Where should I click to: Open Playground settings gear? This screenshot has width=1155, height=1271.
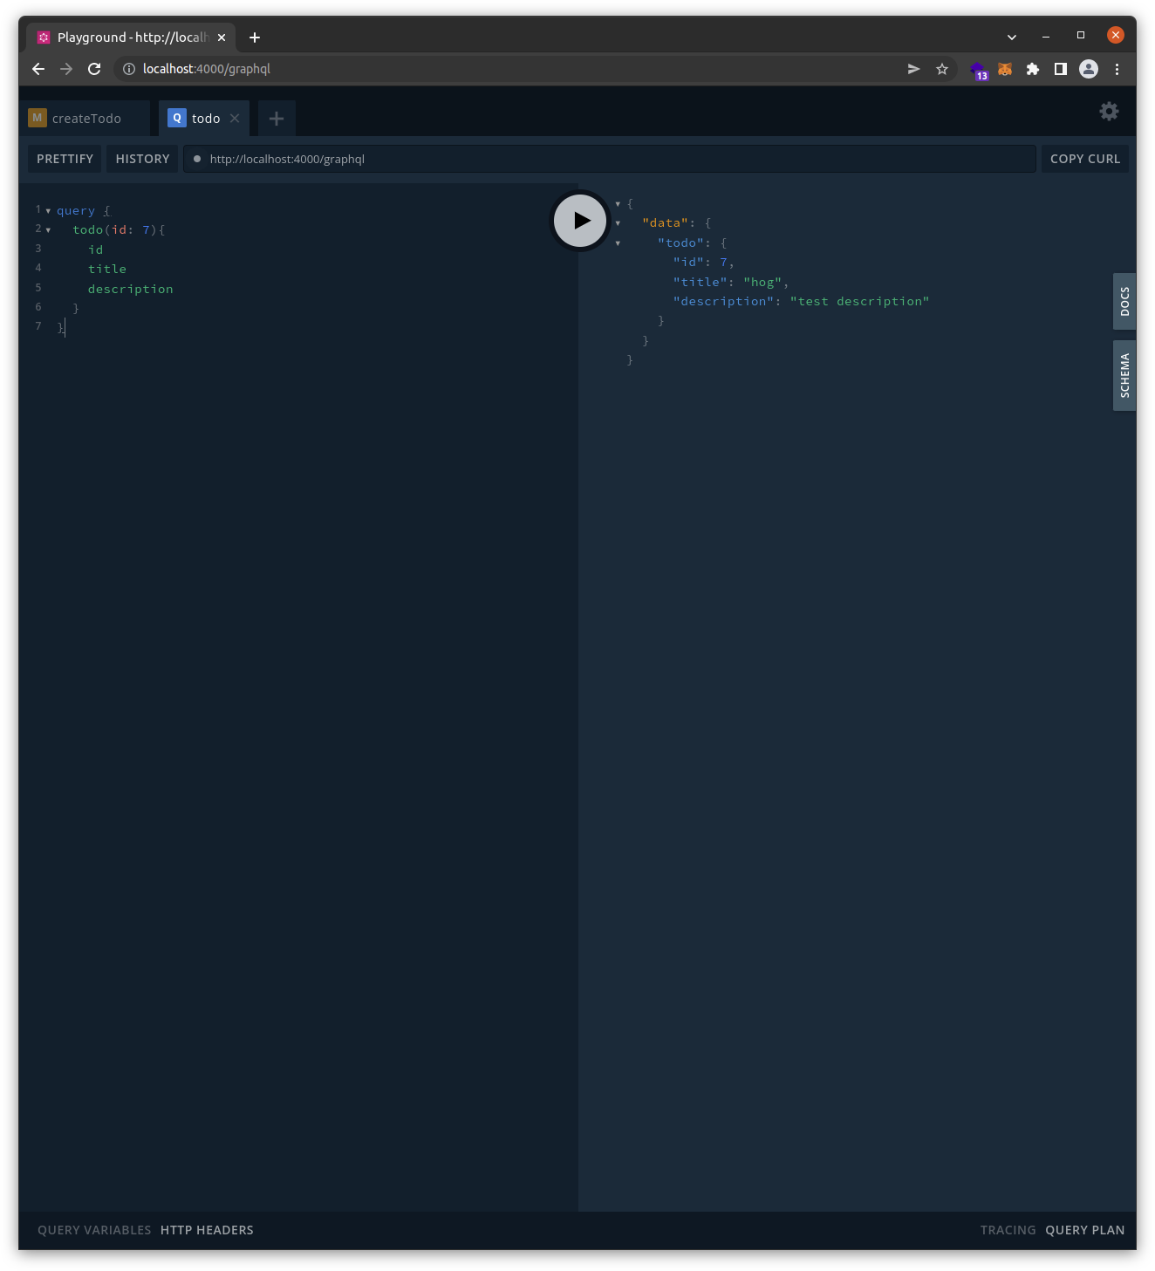pos(1109,111)
